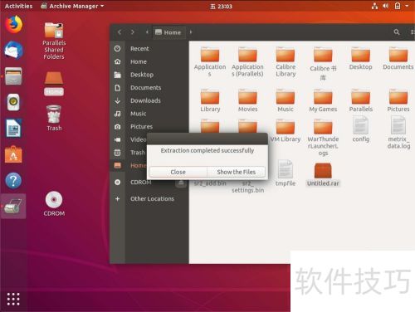Screen dimensions: 415x312
Task: Select the Untitled.rar archive file
Action: (323, 174)
